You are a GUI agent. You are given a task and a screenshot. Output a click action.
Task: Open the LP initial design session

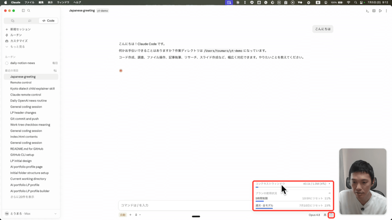(31, 161)
